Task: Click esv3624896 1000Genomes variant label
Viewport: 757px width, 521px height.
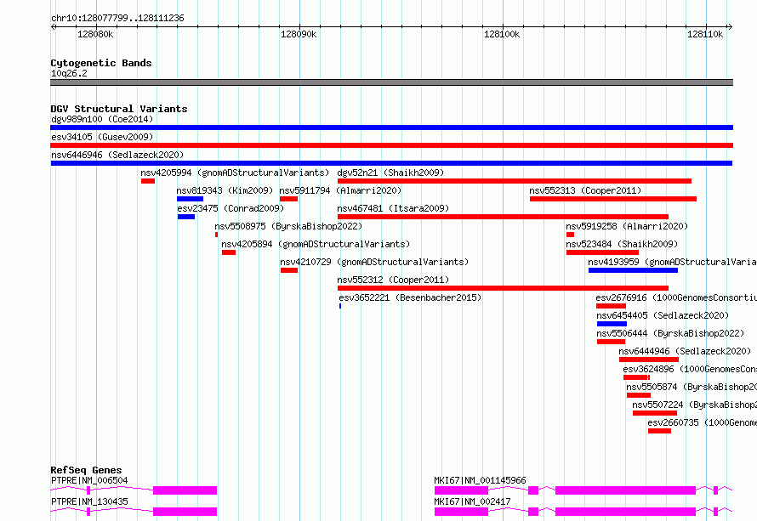Action: click(x=690, y=369)
